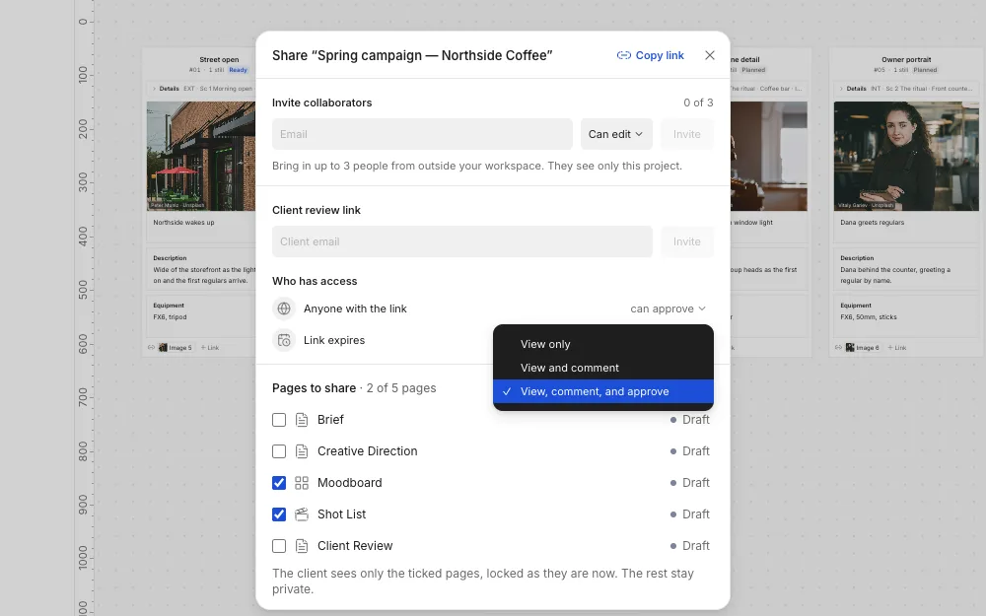The image size is (986, 616).
Task: Click the Northside wakes up caption
Action: 183,223
